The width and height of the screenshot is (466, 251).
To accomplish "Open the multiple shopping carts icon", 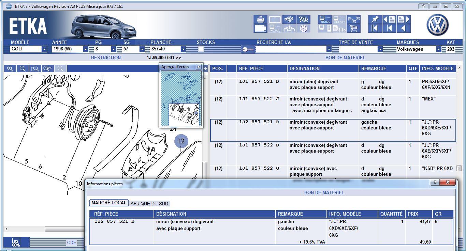I will 353,19.
